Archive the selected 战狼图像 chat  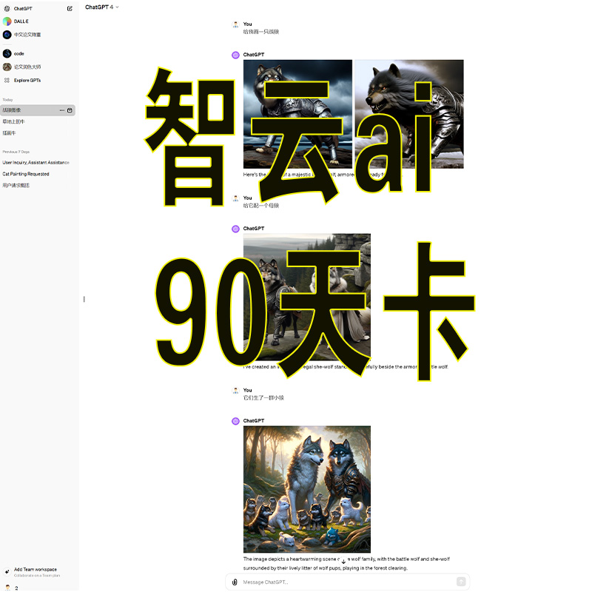coord(70,110)
